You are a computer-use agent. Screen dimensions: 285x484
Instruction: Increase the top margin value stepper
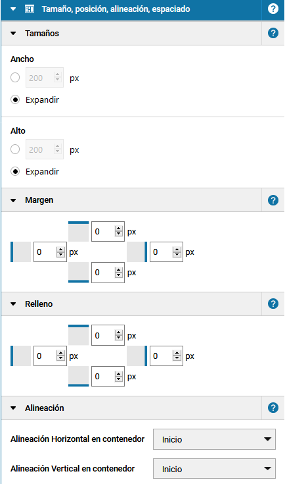118,229
